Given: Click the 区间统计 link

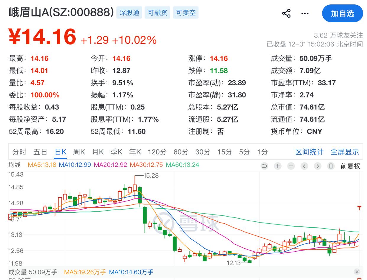Looking at the screenshot, I should pyautogui.click(x=309, y=152).
